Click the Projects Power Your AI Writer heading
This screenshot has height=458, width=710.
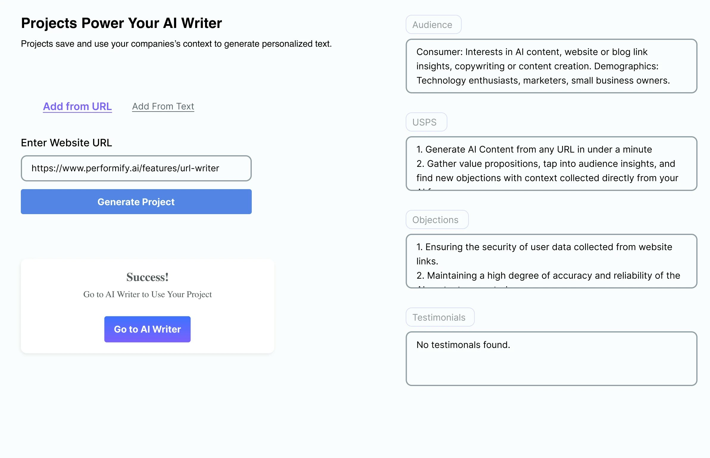click(x=121, y=23)
